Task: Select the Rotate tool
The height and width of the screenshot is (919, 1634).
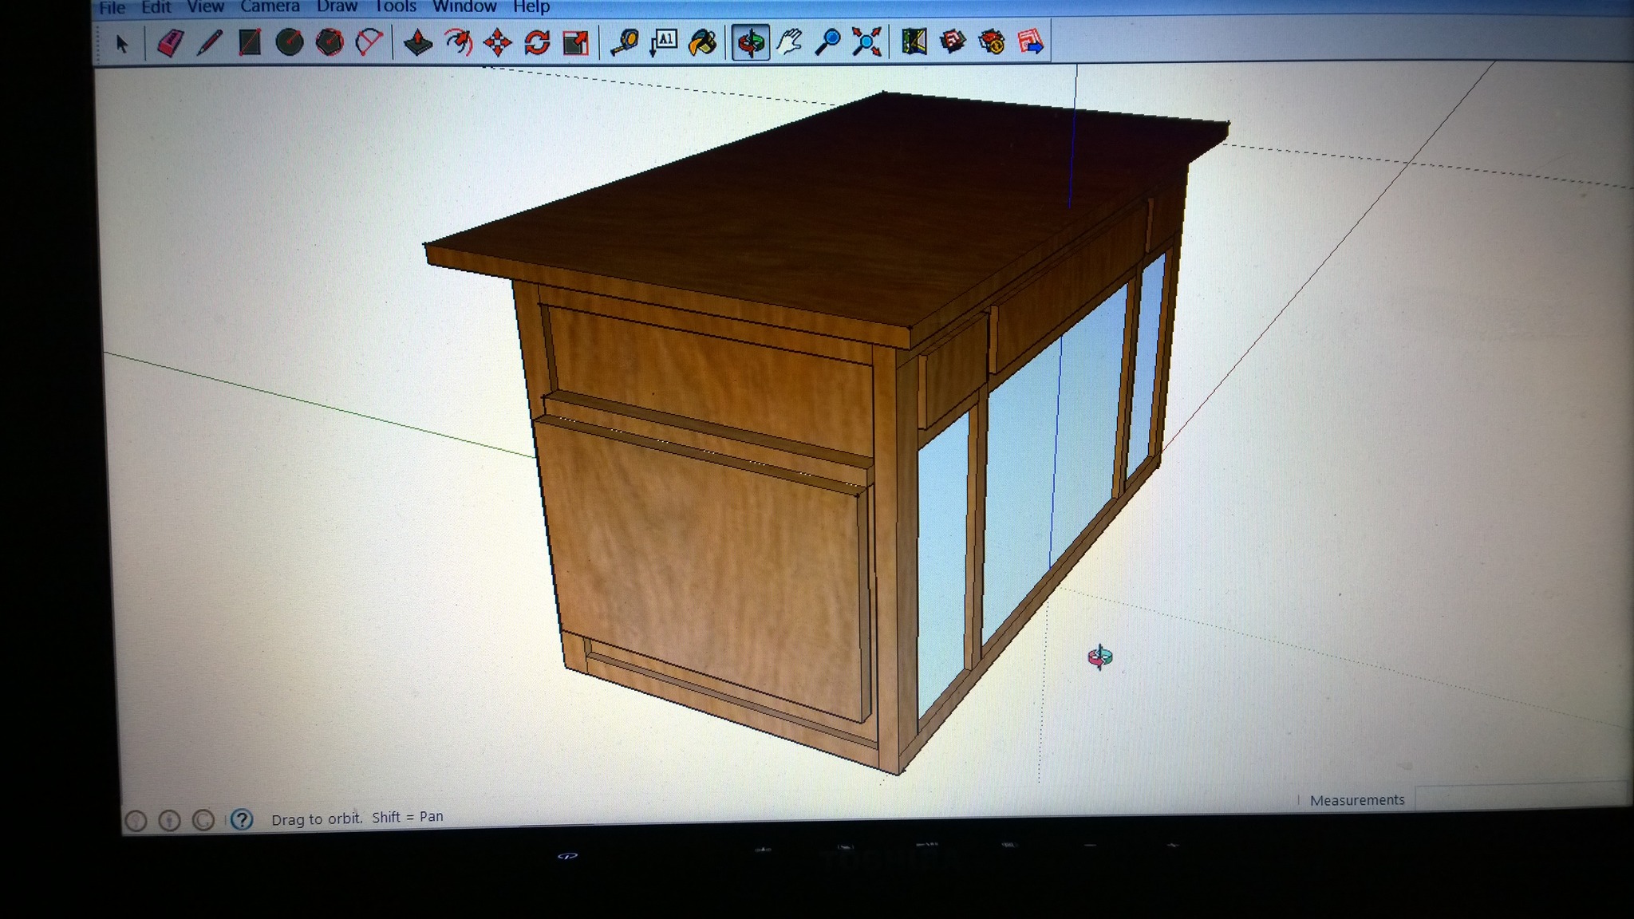Action: tap(537, 42)
